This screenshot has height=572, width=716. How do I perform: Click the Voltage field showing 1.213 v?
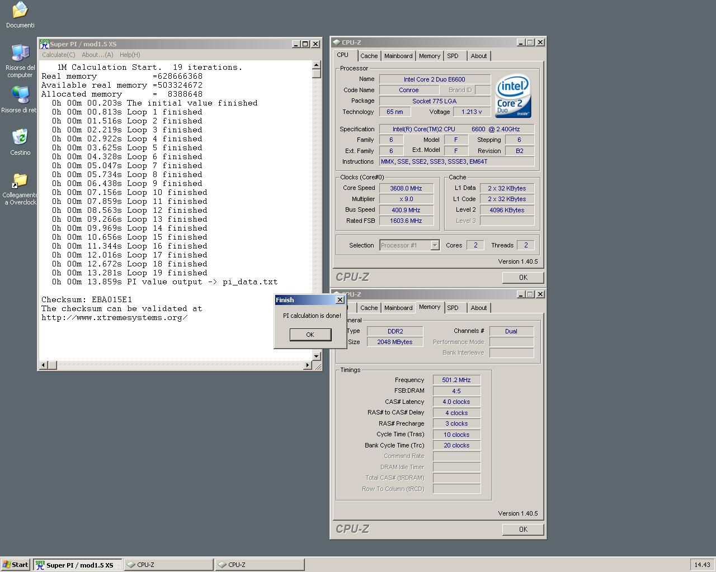(472, 112)
